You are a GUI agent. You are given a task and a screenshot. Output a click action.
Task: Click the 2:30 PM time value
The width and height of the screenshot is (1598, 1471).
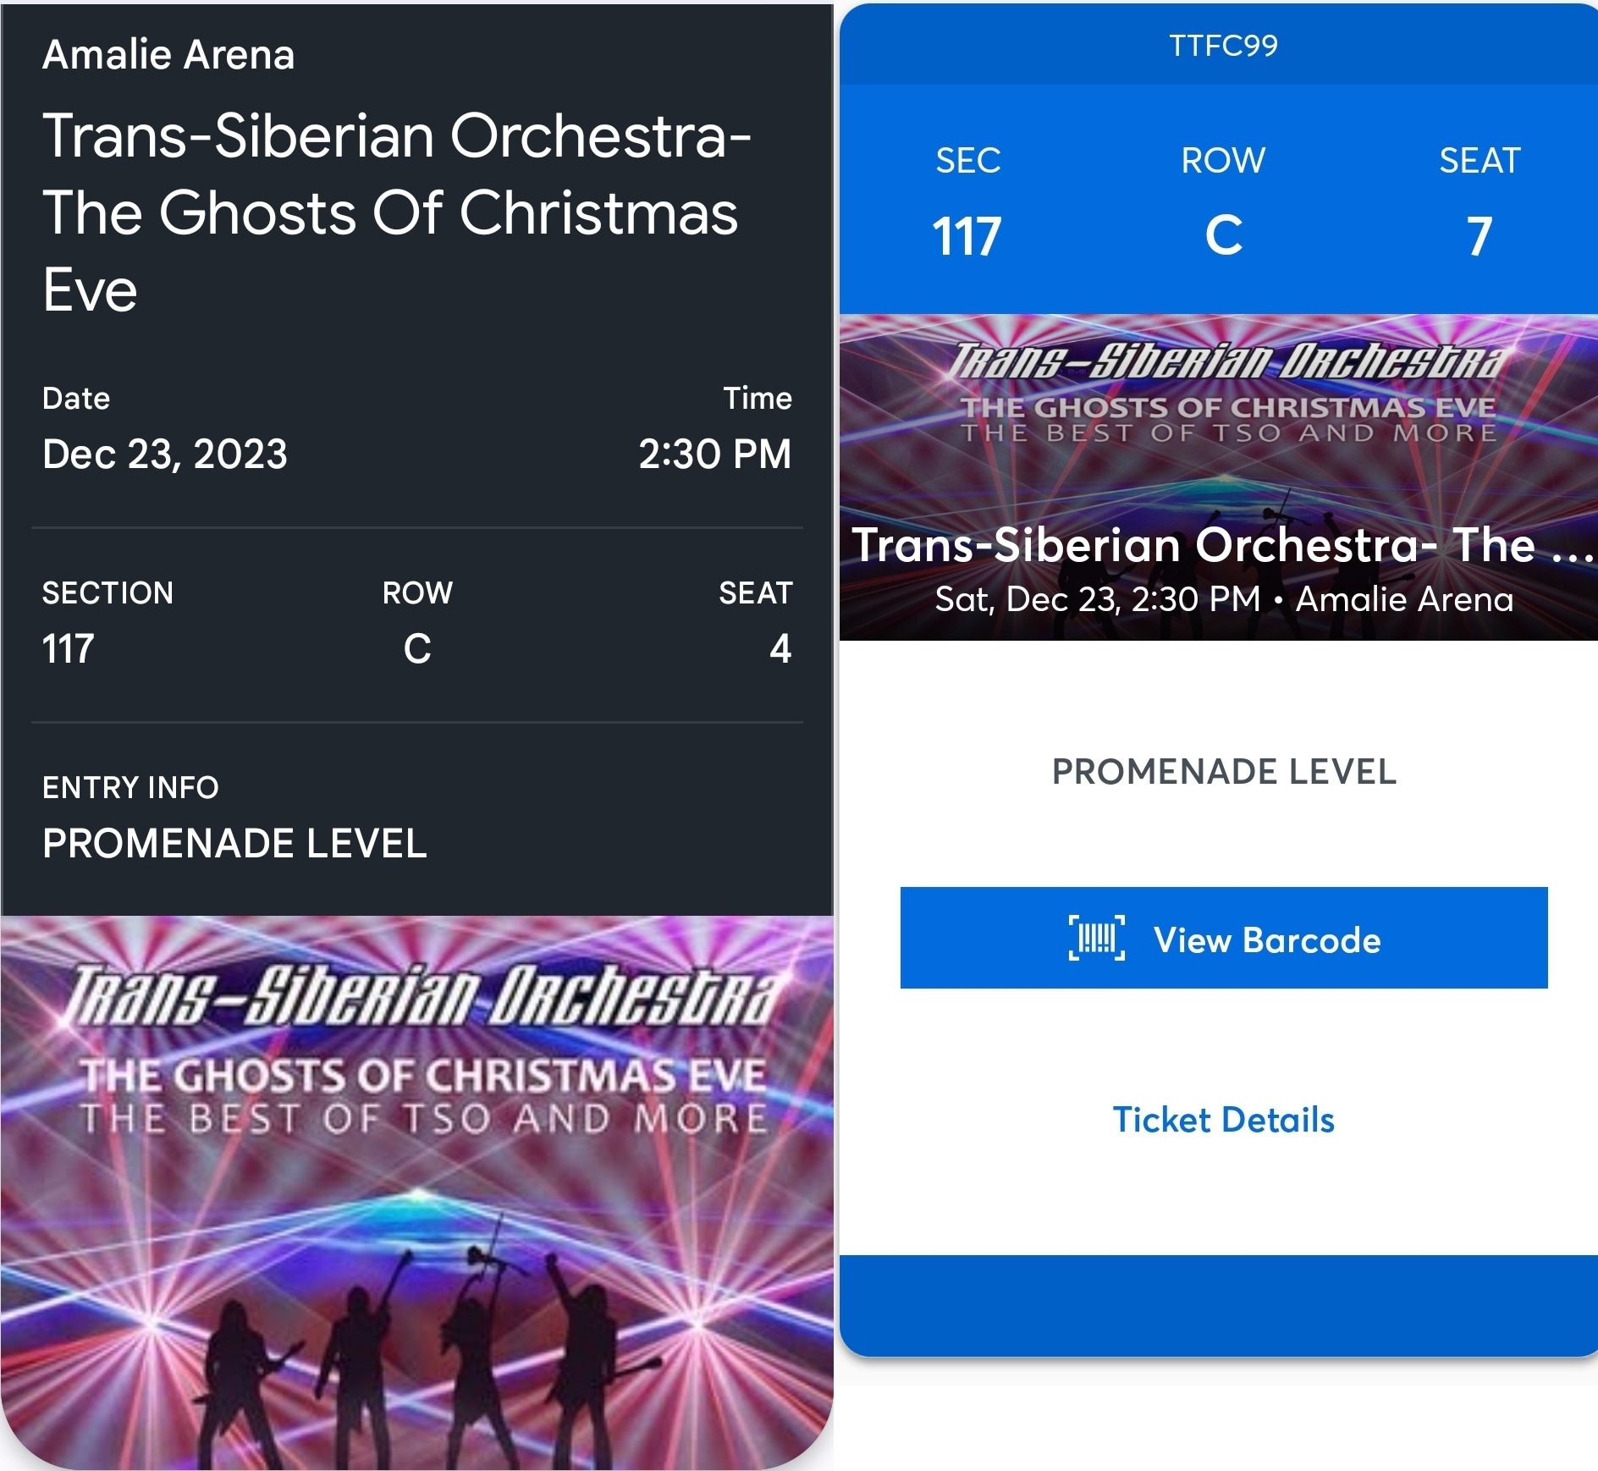(714, 454)
